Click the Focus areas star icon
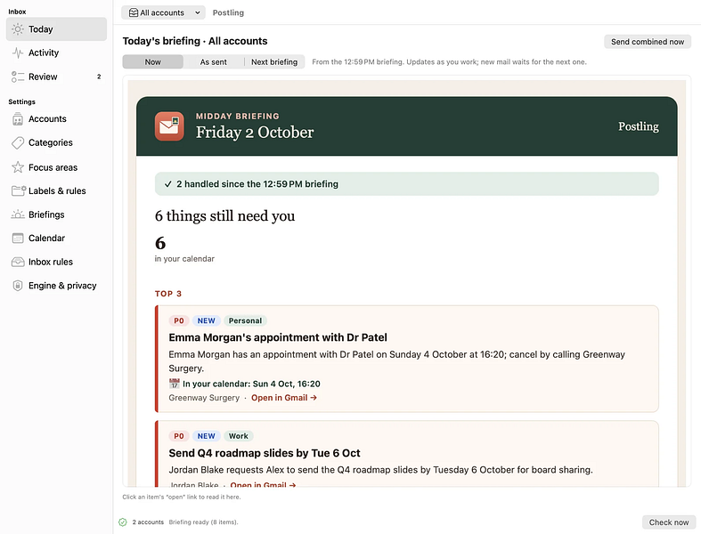The width and height of the screenshot is (701, 534). (x=18, y=167)
